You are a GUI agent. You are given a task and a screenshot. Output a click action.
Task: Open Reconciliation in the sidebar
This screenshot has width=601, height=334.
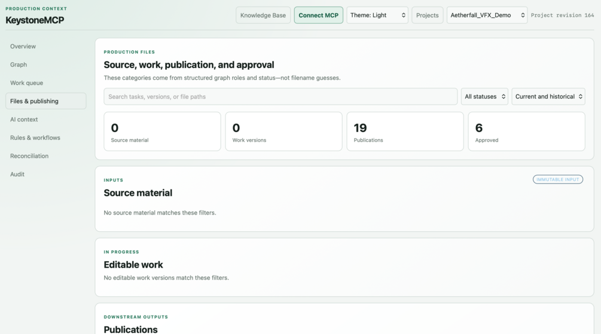(x=45, y=156)
